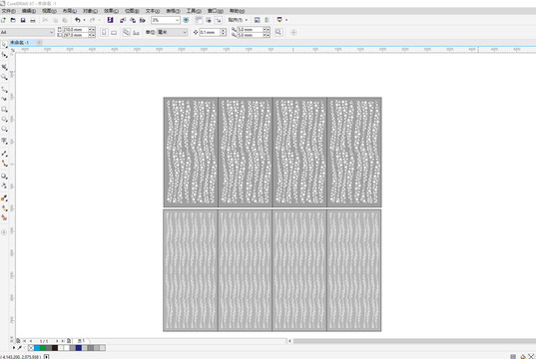This screenshot has height=359, width=536.
Task: Select the Crop tool
Action: click(x=4, y=67)
